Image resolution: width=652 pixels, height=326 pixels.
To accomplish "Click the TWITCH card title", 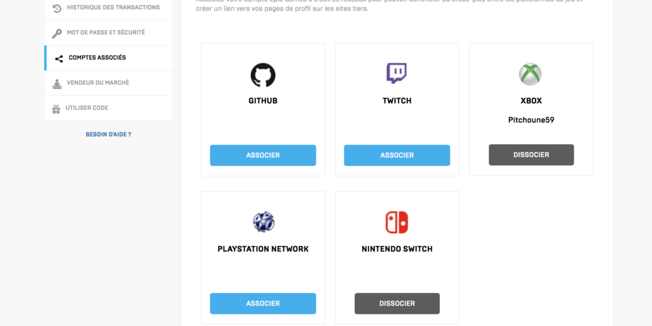I will point(397,101).
